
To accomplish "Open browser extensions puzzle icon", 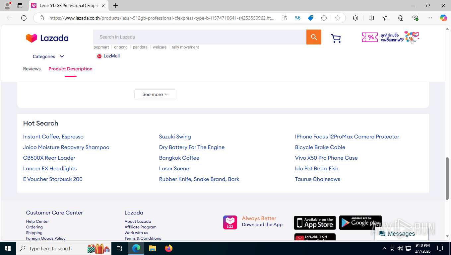I will click(x=355, y=18).
